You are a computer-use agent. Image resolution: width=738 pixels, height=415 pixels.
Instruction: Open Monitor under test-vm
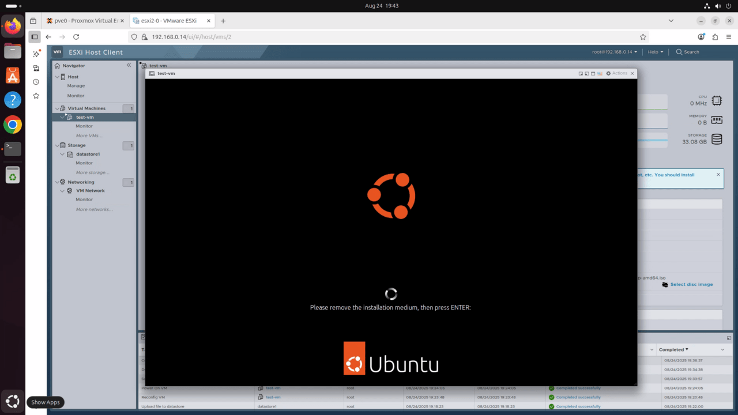click(84, 126)
